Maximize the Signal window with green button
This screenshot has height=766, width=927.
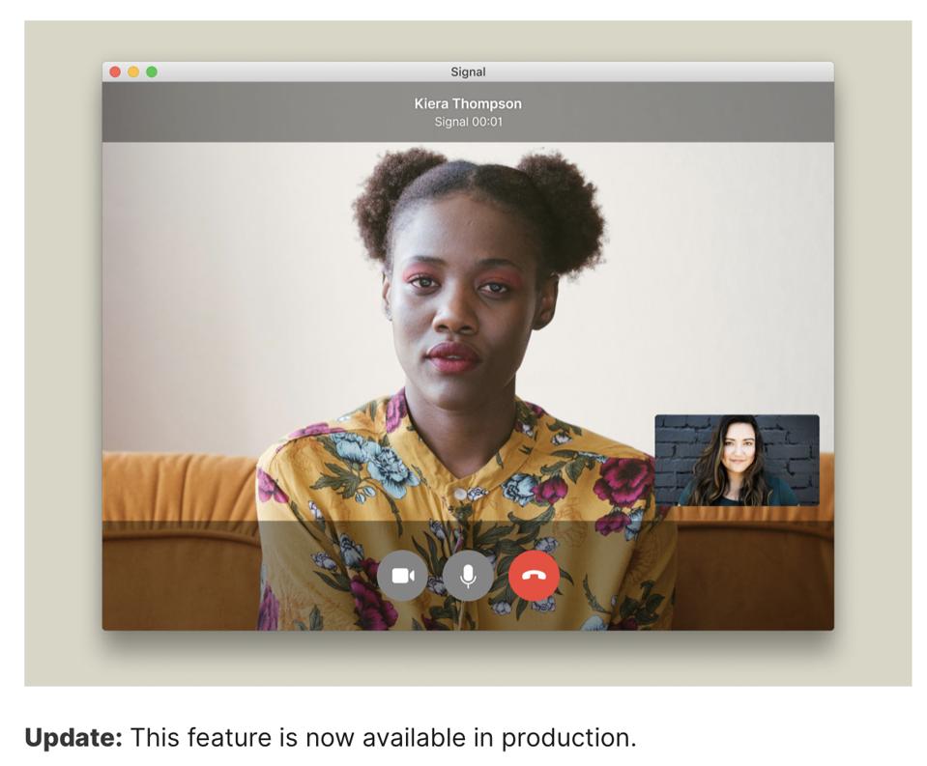[152, 71]
